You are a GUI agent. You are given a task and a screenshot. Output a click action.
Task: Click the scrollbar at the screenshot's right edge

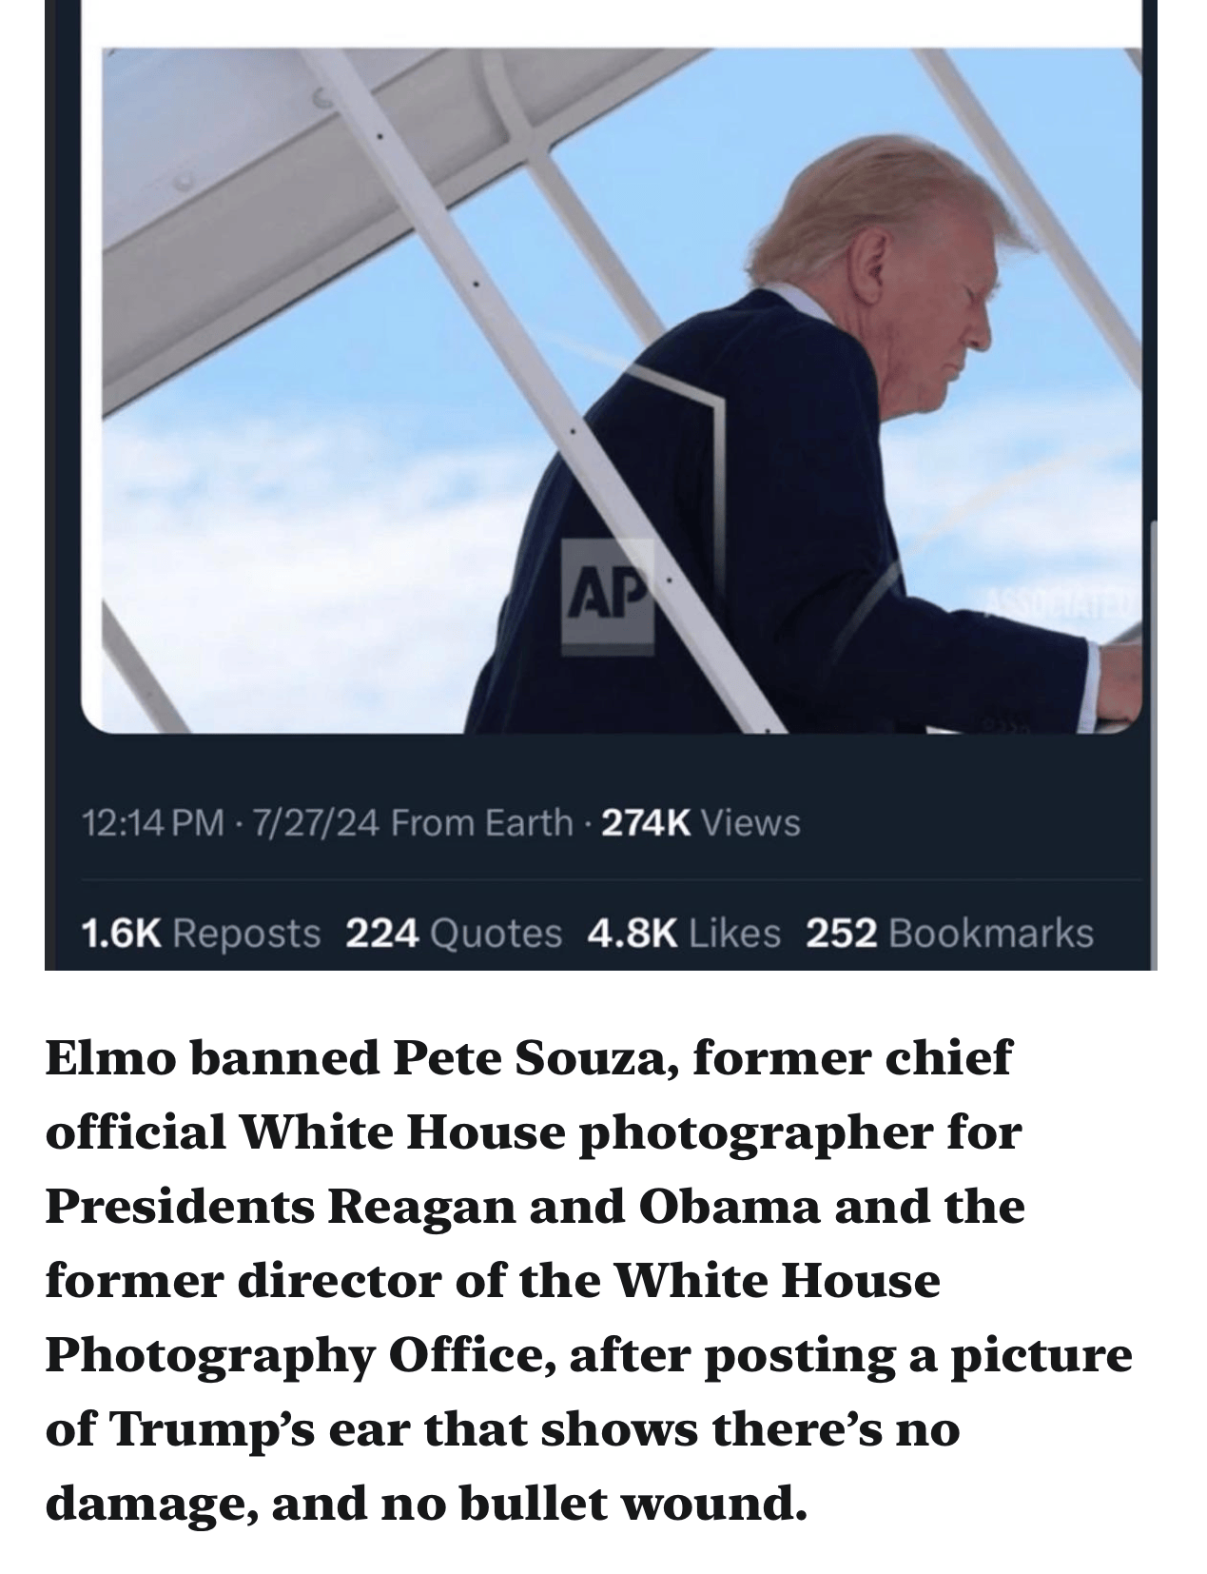1153,742
